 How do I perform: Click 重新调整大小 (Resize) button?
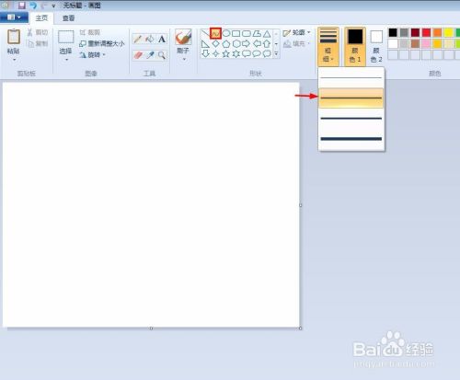(x=102, y=43)
